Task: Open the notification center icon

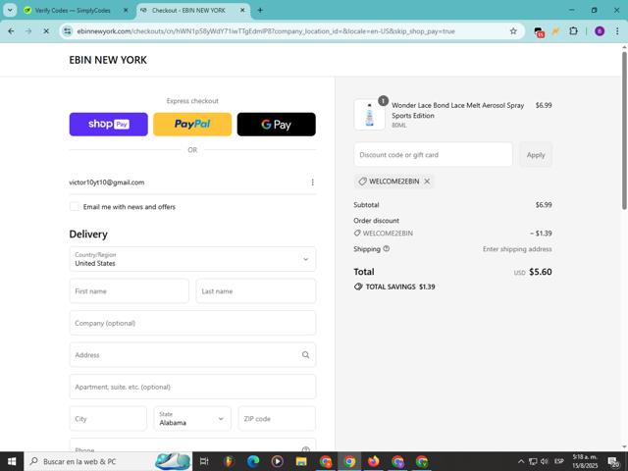Action: click(614, 462)
